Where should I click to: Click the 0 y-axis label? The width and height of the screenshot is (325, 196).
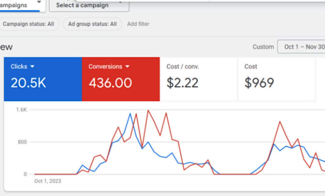click(x=25, y=174)
